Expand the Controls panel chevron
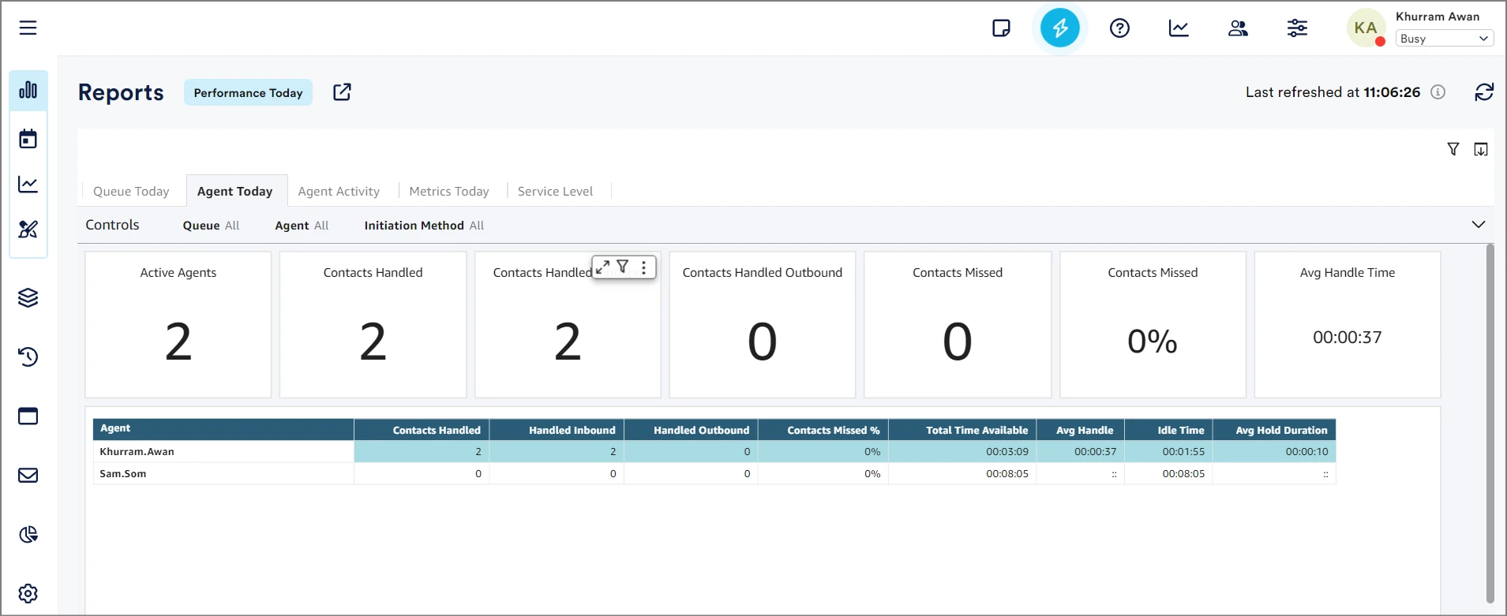 [1479, 225]
